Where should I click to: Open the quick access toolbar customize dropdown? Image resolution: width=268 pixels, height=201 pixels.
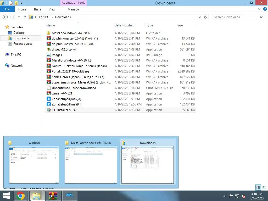pyautogui.click(x=21, y=3)
